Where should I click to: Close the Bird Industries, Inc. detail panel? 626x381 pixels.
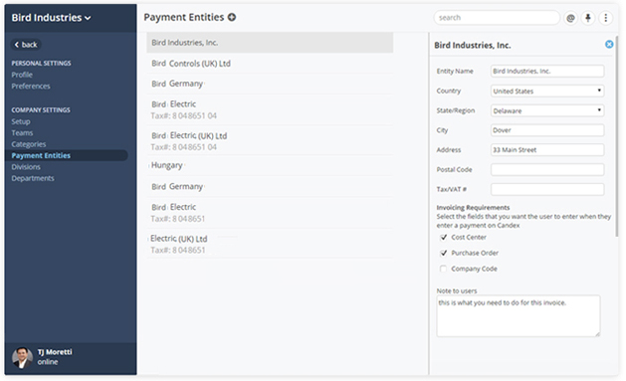click(609, 45)
